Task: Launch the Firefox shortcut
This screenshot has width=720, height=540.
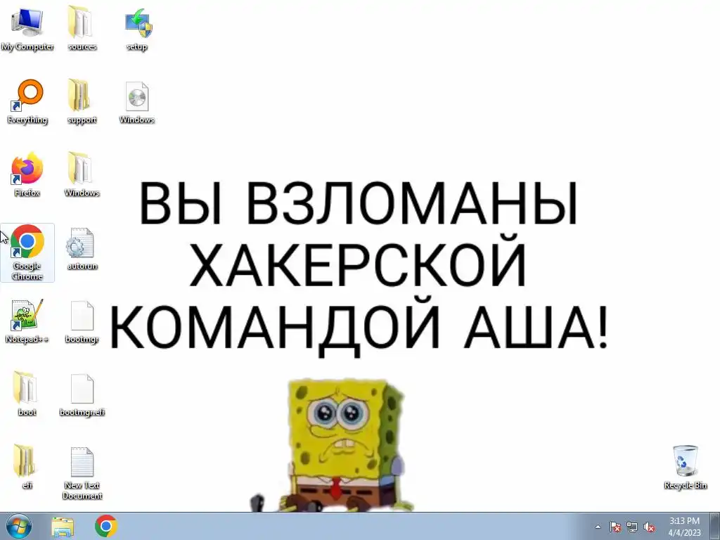Action: 27,174
